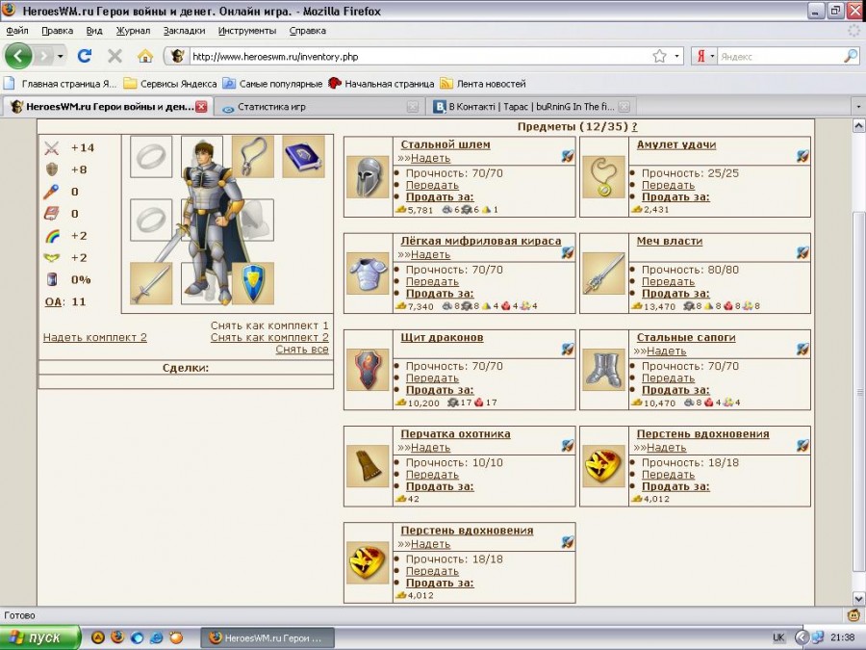Click the Firefox Back navigation button
The width and height of the screenshot is (866, 650).
coord(18,56)
